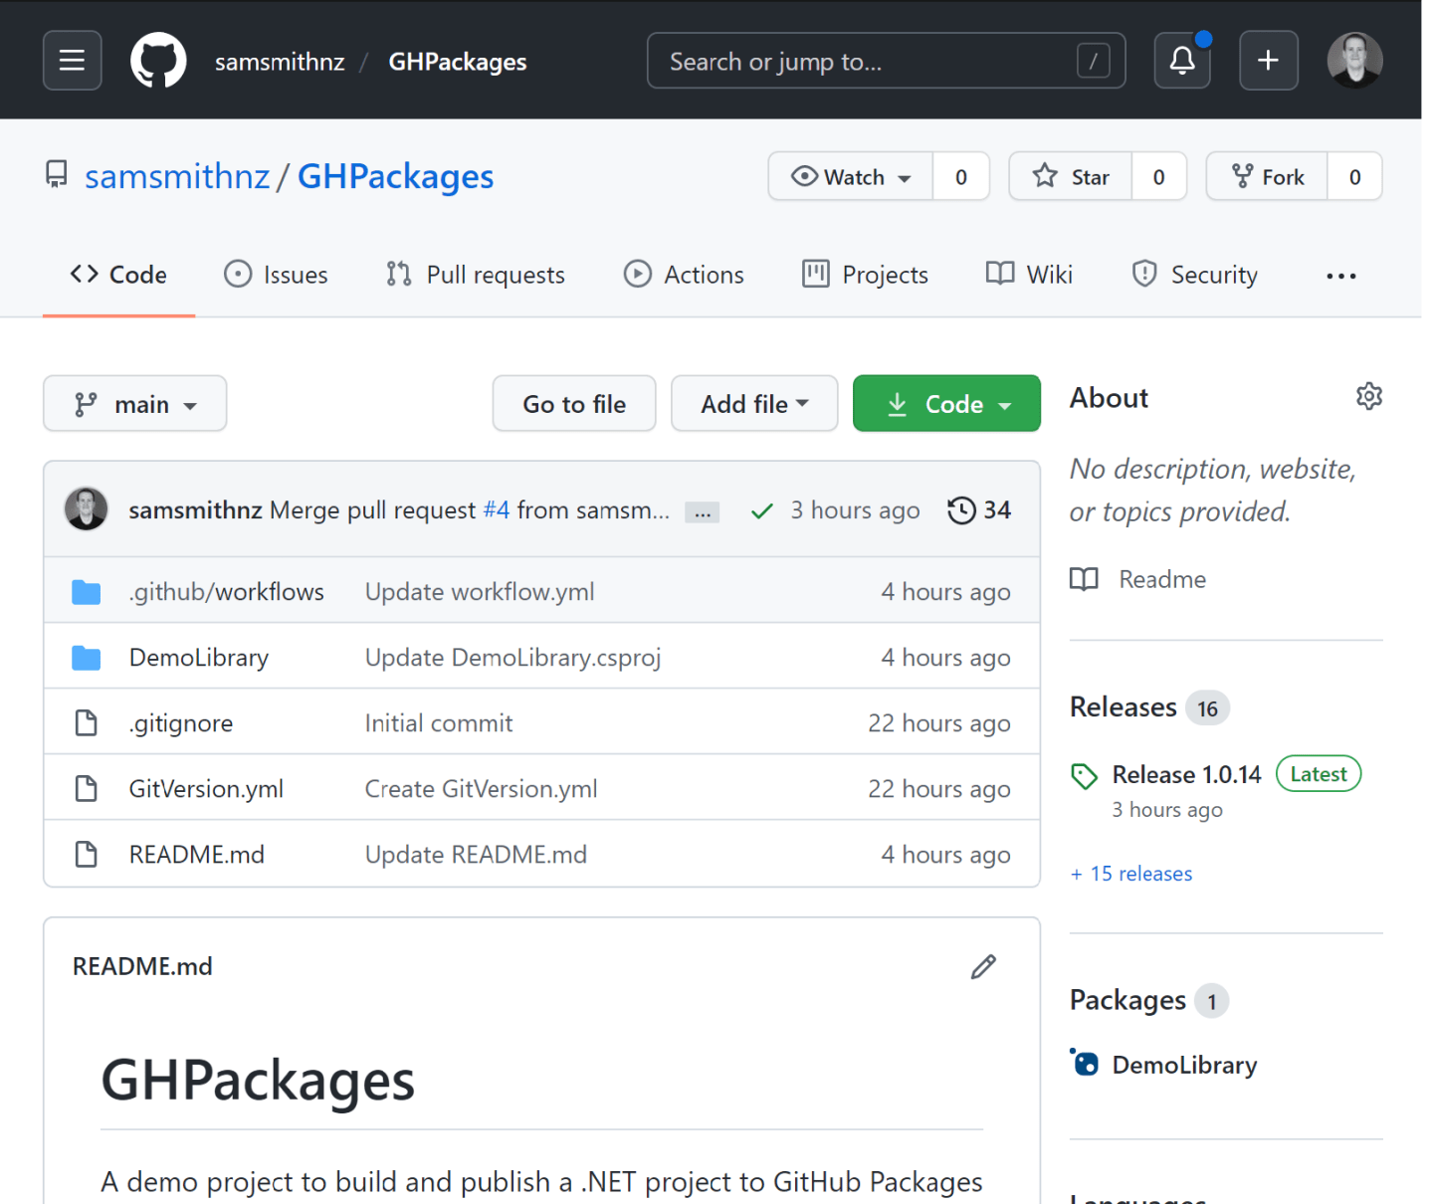
Task: Open the Releases heading link
Action: [x=1124, y=706]
